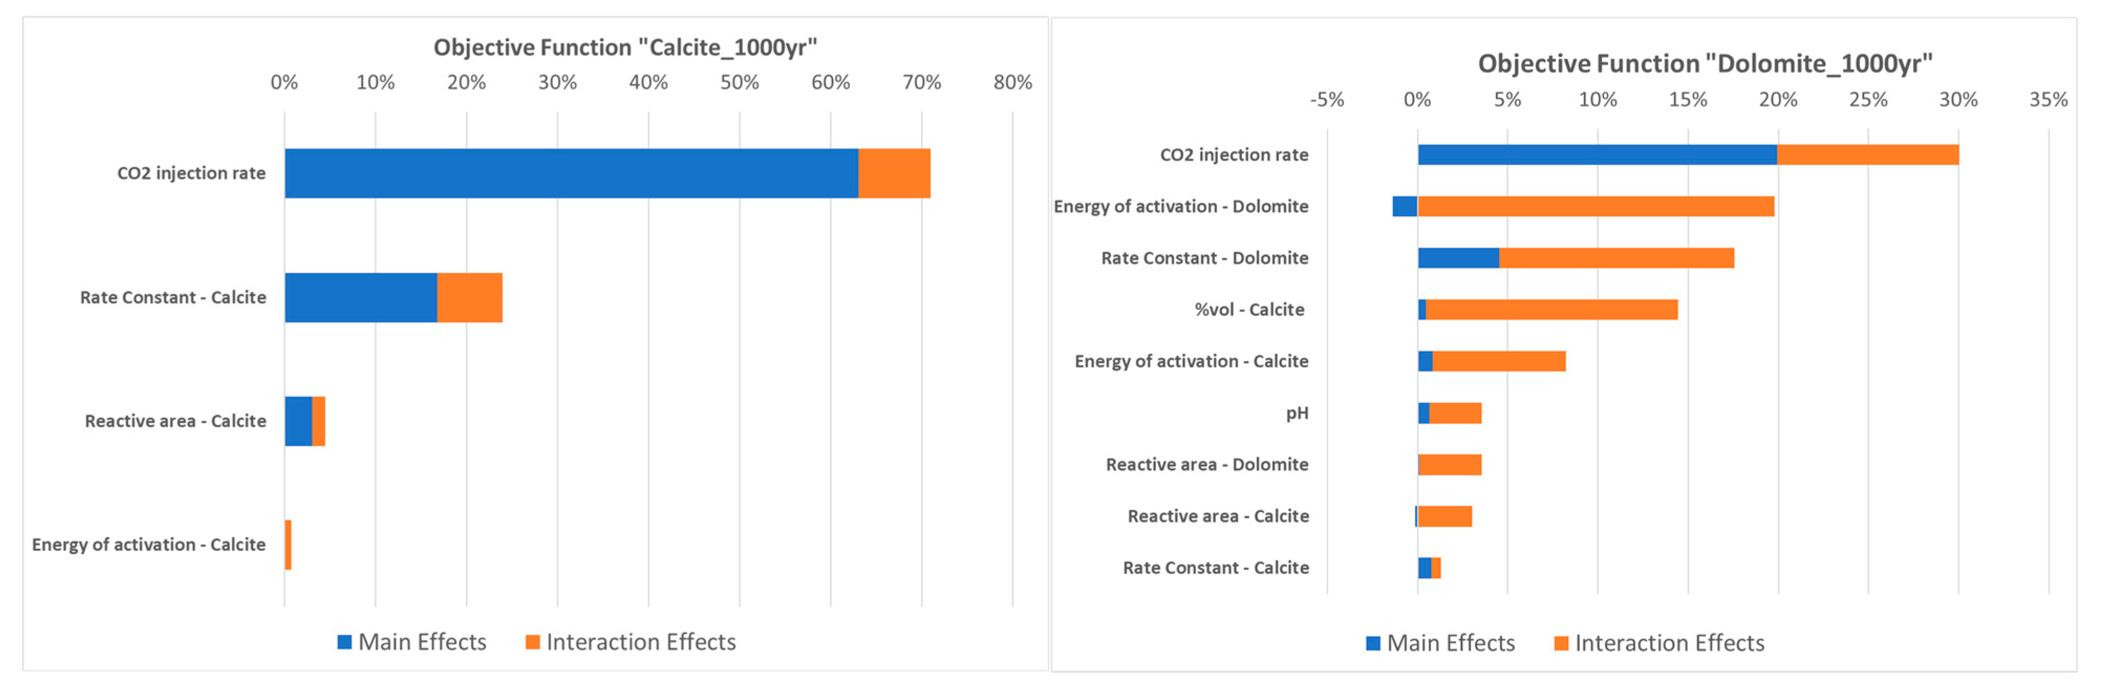Select the orange %vol - Calcite bar
The height and width of the screenshot is (691, 2103).
pyautogui.click(x=1551, y=309)
